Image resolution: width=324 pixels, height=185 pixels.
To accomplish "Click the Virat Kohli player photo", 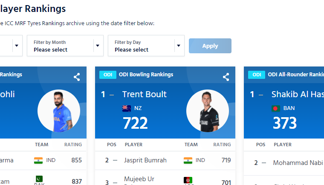I will click(x=59, y=111).
